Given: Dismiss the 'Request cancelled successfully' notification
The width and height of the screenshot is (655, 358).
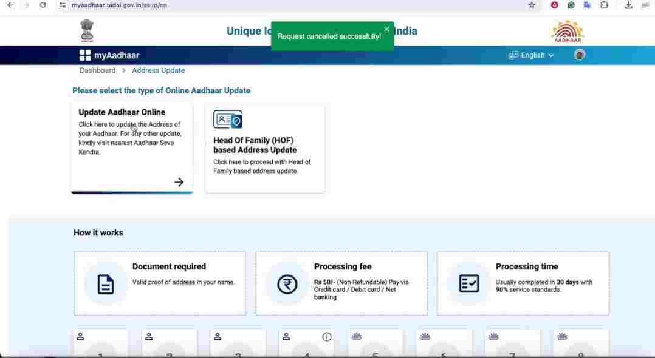Looking at the screenshot, I should [x=387, y=29].
